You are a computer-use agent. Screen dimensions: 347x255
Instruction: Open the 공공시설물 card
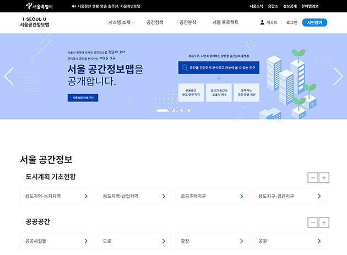pyautogui.click(x=57, y=241)
